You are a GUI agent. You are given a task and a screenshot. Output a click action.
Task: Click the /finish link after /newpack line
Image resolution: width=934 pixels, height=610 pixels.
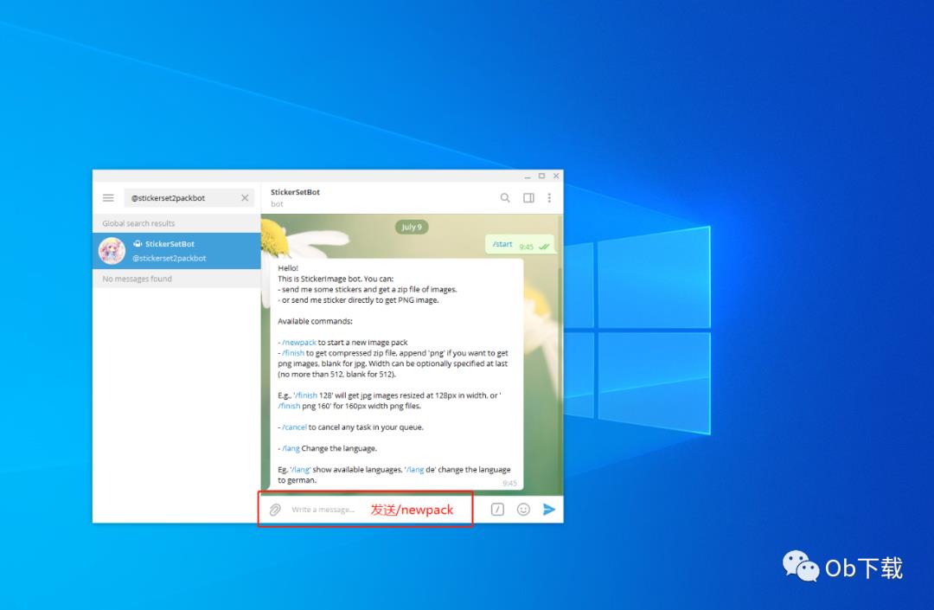[x=293, y=353]
